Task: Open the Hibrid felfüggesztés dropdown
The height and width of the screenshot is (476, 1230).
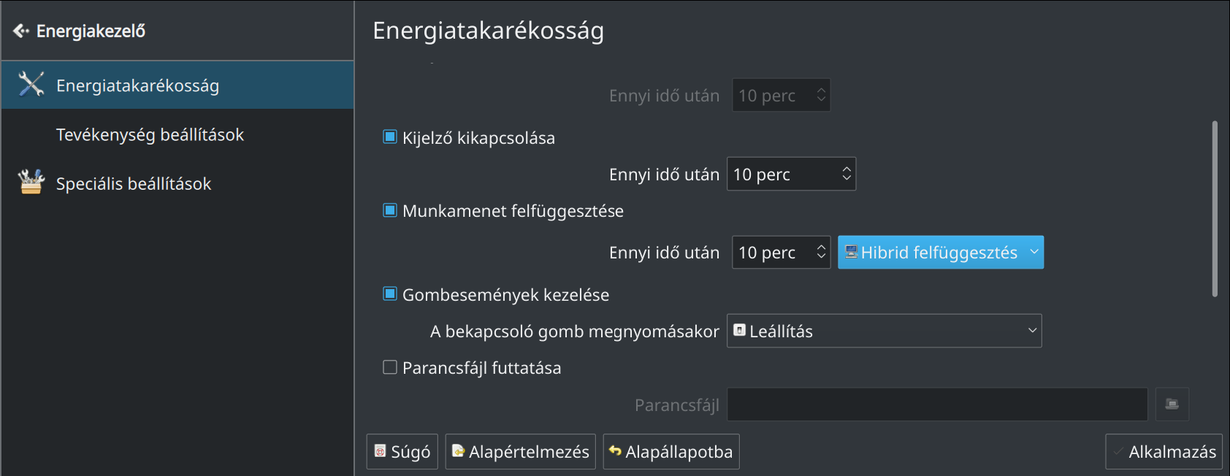Action: (x=941, y=253)
